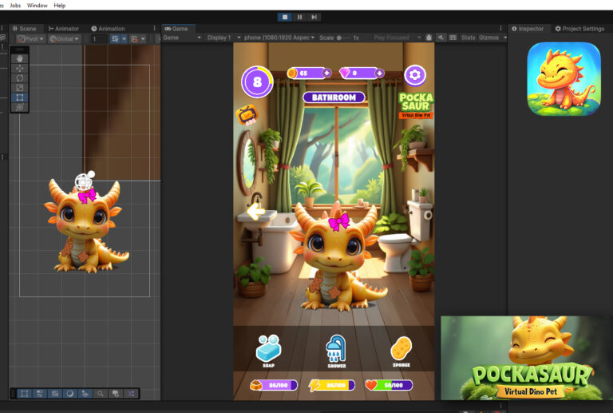Toggle the Stats overlay in Game view
The height and width of the screenshot is (413, 613).
(x=468, y=38)
